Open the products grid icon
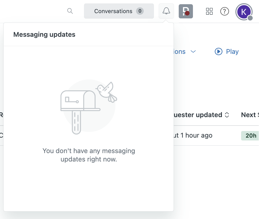This screenshot has width=259, height=219. [x=209, y=11]
